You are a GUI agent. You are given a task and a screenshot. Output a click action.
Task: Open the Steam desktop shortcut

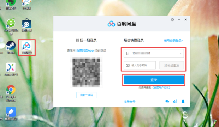pyautogui.click(x=11, y=47)
